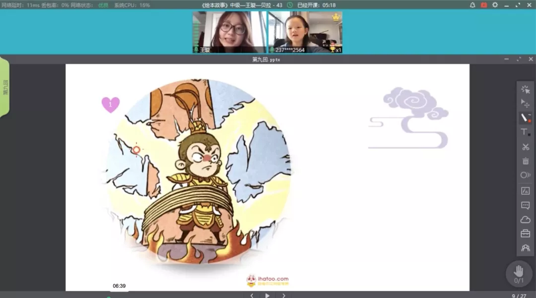Viewport: 536px width, 298px height.
Task: Open the toolbox briefcase icon
Action: (x=525, y=234)
